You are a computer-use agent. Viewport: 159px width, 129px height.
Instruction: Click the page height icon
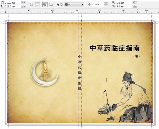(3, 6)
